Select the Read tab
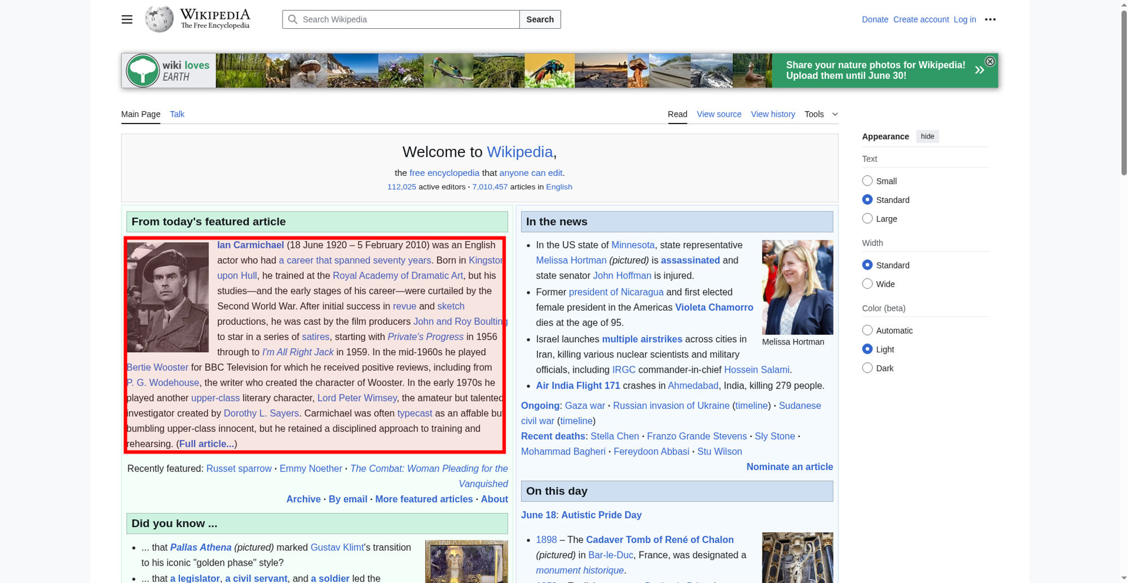Image resolution: width=1128 pixels, height=583 pixels. pyautogui.click(x=677, y=114)
